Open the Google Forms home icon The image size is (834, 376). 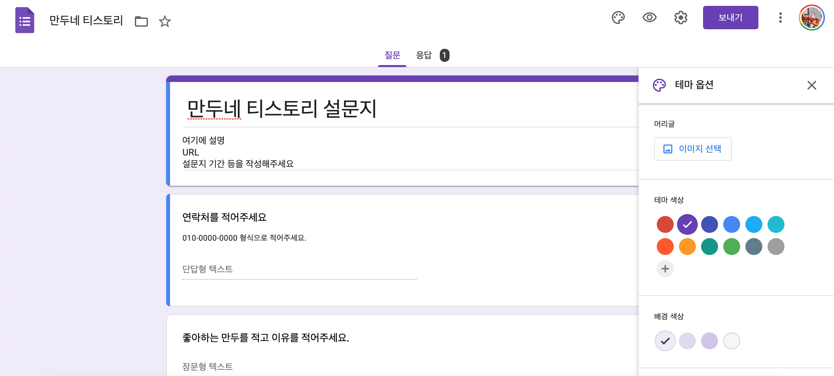point(25,20)
